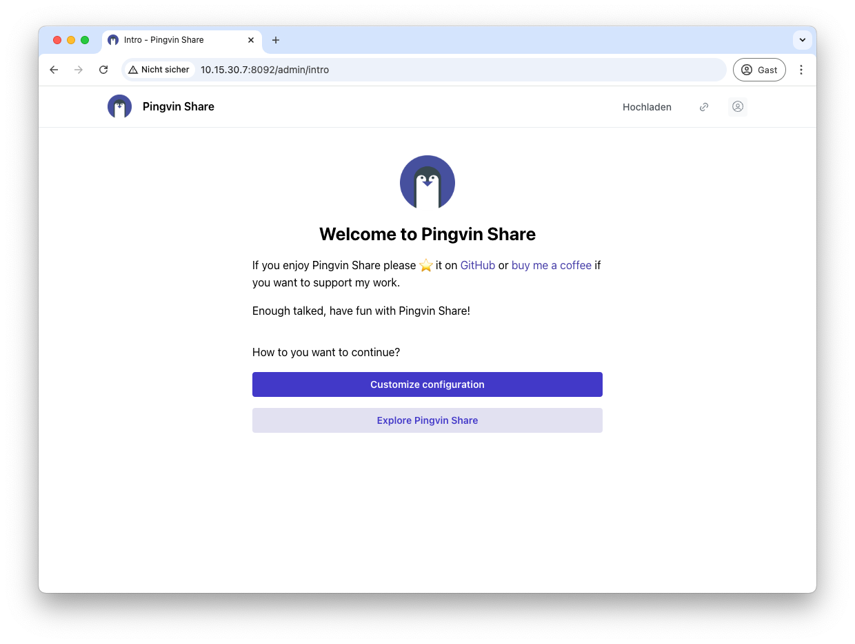The image size is (855, 644).
Task: Open the shares link icon in header
Action: [x=704, y=107]
